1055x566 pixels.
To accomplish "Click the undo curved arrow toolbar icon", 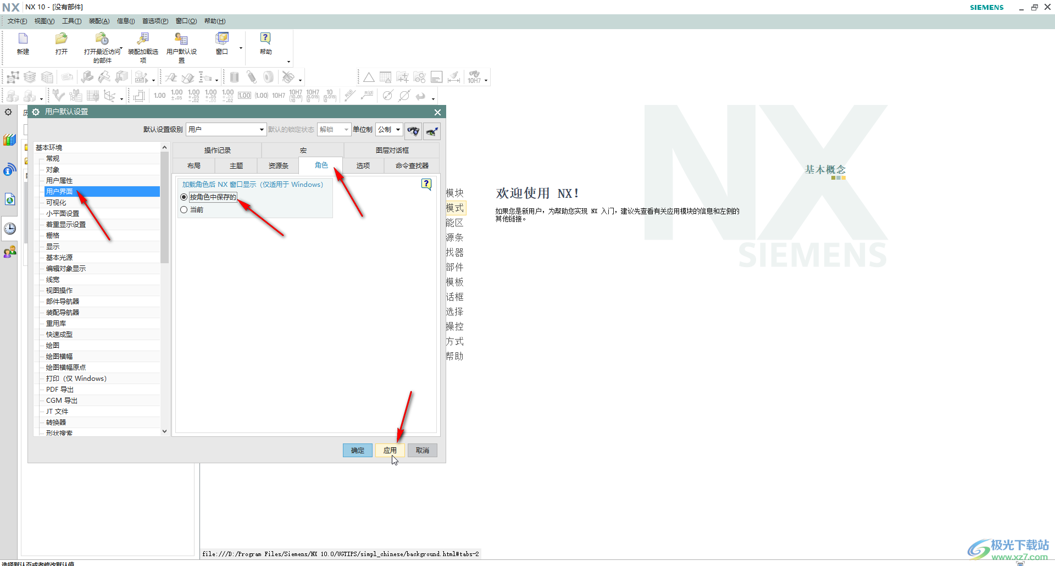I will point(421,96).
